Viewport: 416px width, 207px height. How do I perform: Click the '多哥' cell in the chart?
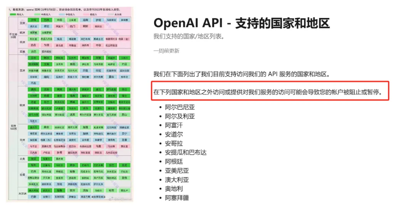tap(59, 152)
